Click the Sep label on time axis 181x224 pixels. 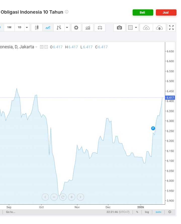[x=9, y=207]
